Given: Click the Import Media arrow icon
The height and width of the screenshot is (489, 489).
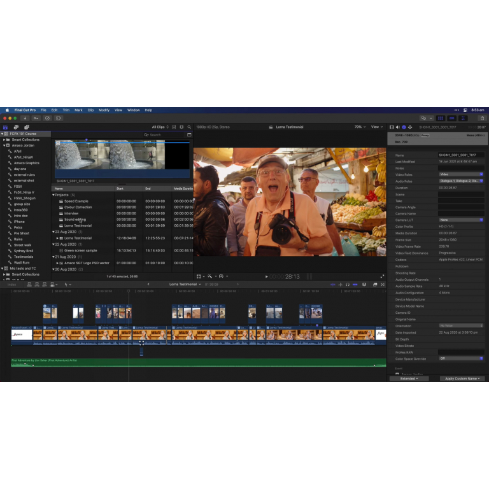Looking at the screenshot, I should point(25,118).
